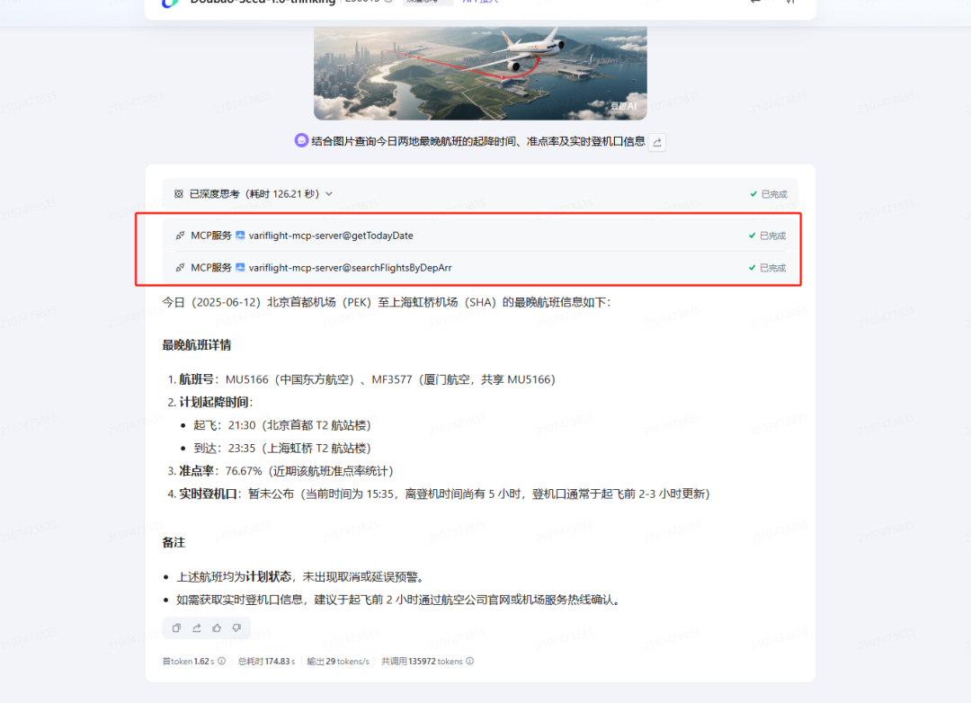Click the info icon next to 首token 1.62s
Screen dimensions: 971x703
coord(222,661)
